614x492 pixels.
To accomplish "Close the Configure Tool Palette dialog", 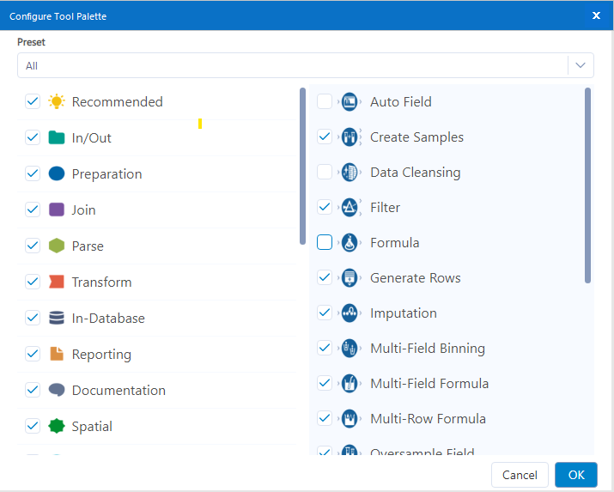I will tap(597, 15).
